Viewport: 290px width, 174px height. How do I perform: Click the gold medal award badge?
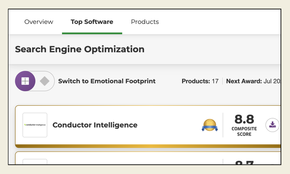[210, 125]
